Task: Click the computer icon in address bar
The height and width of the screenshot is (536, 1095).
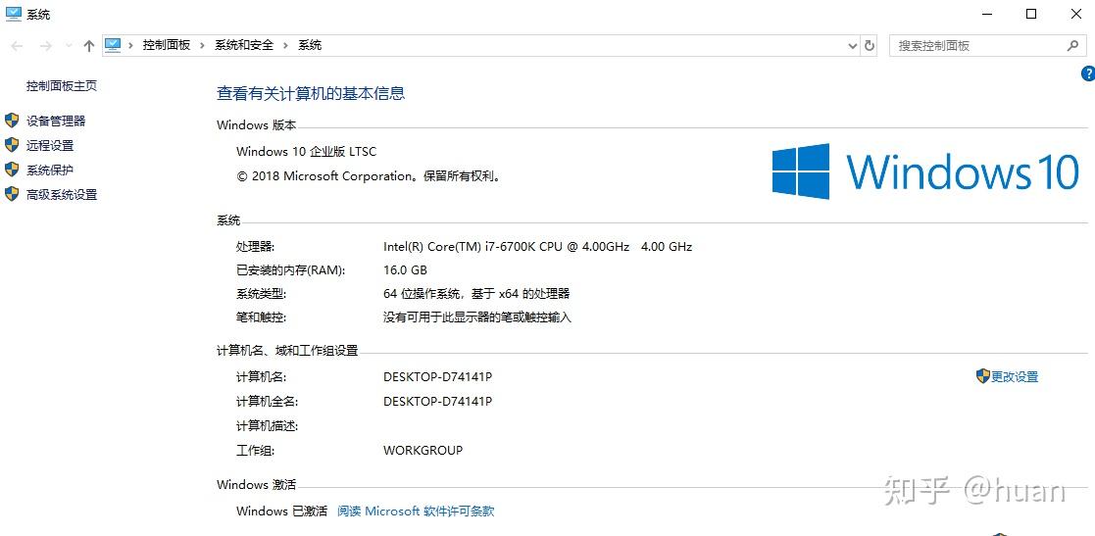Action: coord(113,45)
